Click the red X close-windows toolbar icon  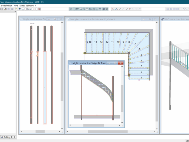(x=39, y=9)
